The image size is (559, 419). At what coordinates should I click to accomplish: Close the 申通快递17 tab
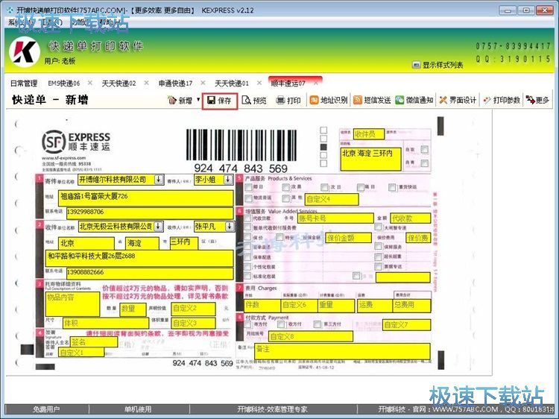[x=203, y=83]
